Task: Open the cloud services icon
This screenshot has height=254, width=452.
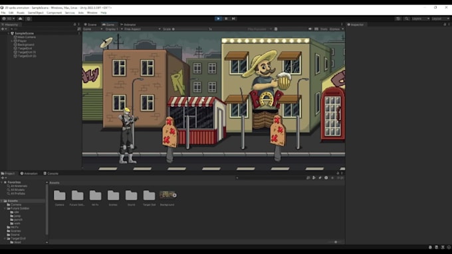Action: pyautogui.click(x=20, y=19)
